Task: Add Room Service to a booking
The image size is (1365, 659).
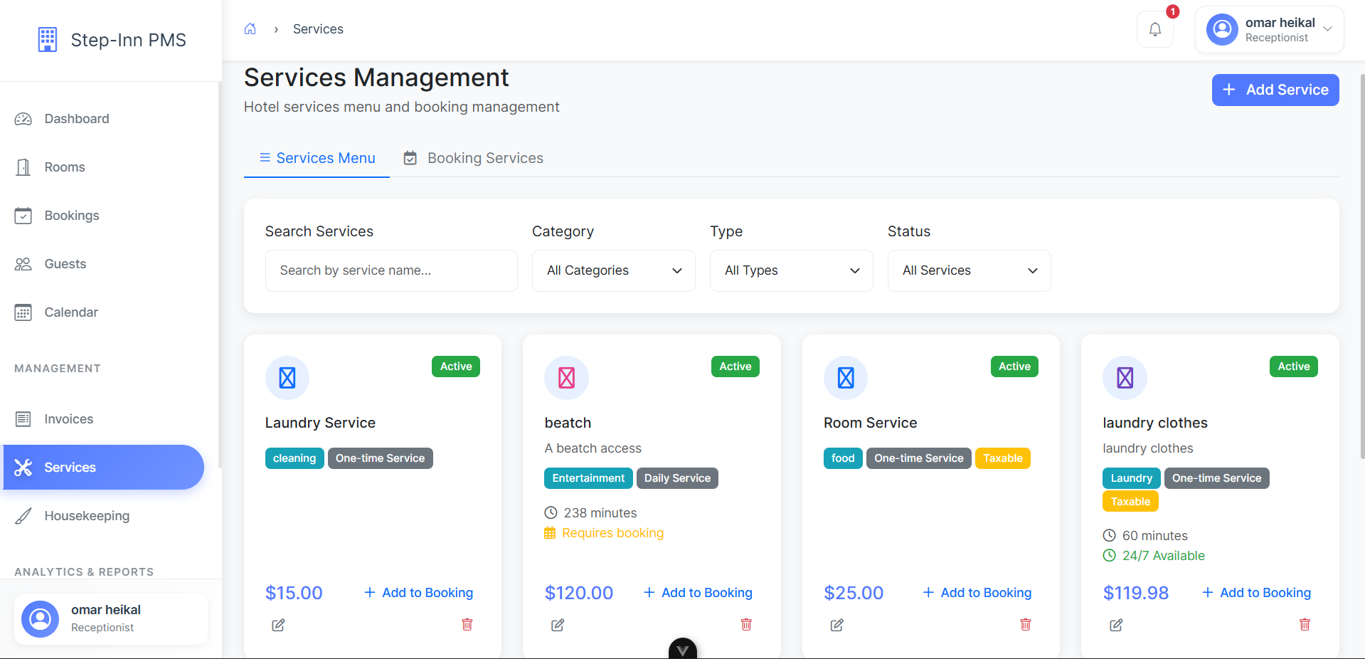Action: [x=976, y=592]
